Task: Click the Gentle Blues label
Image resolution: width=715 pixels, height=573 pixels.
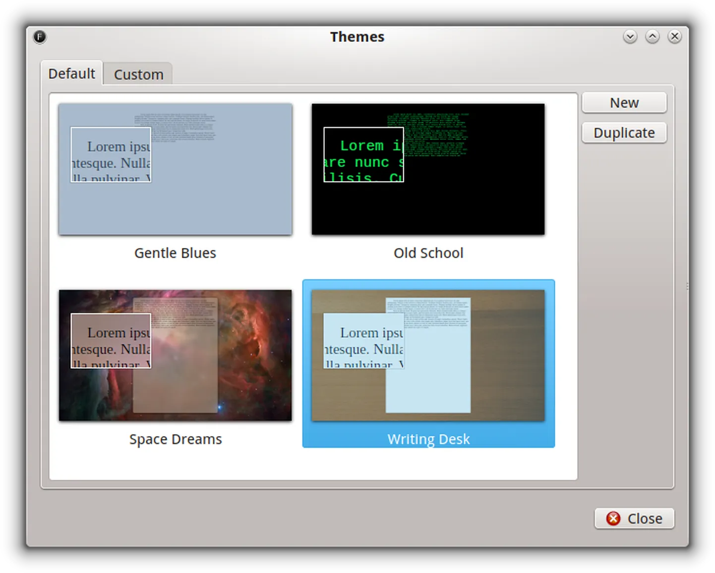Action: (x=176, y=253)
